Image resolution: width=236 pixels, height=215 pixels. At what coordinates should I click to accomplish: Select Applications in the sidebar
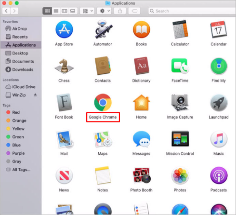point(21,45)
